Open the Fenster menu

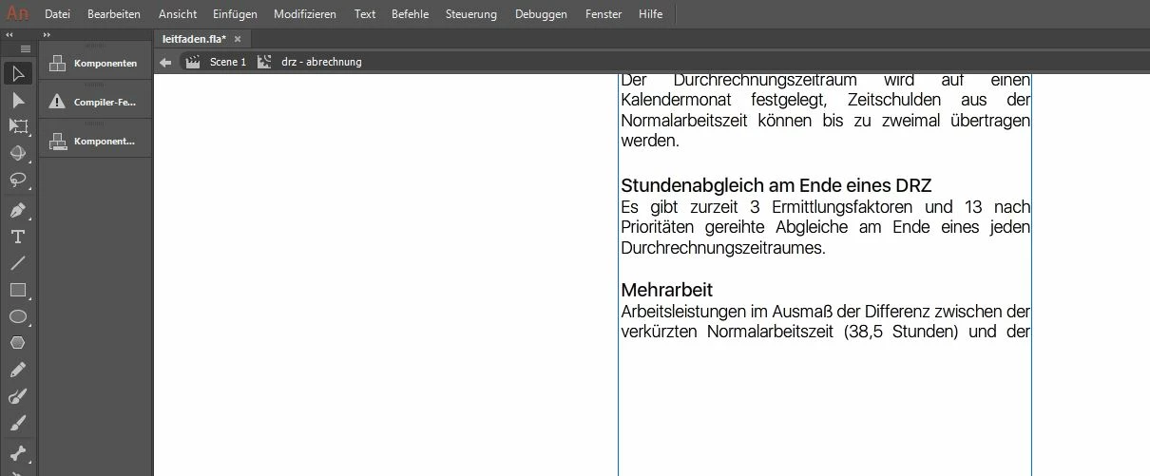pos(604,14)
